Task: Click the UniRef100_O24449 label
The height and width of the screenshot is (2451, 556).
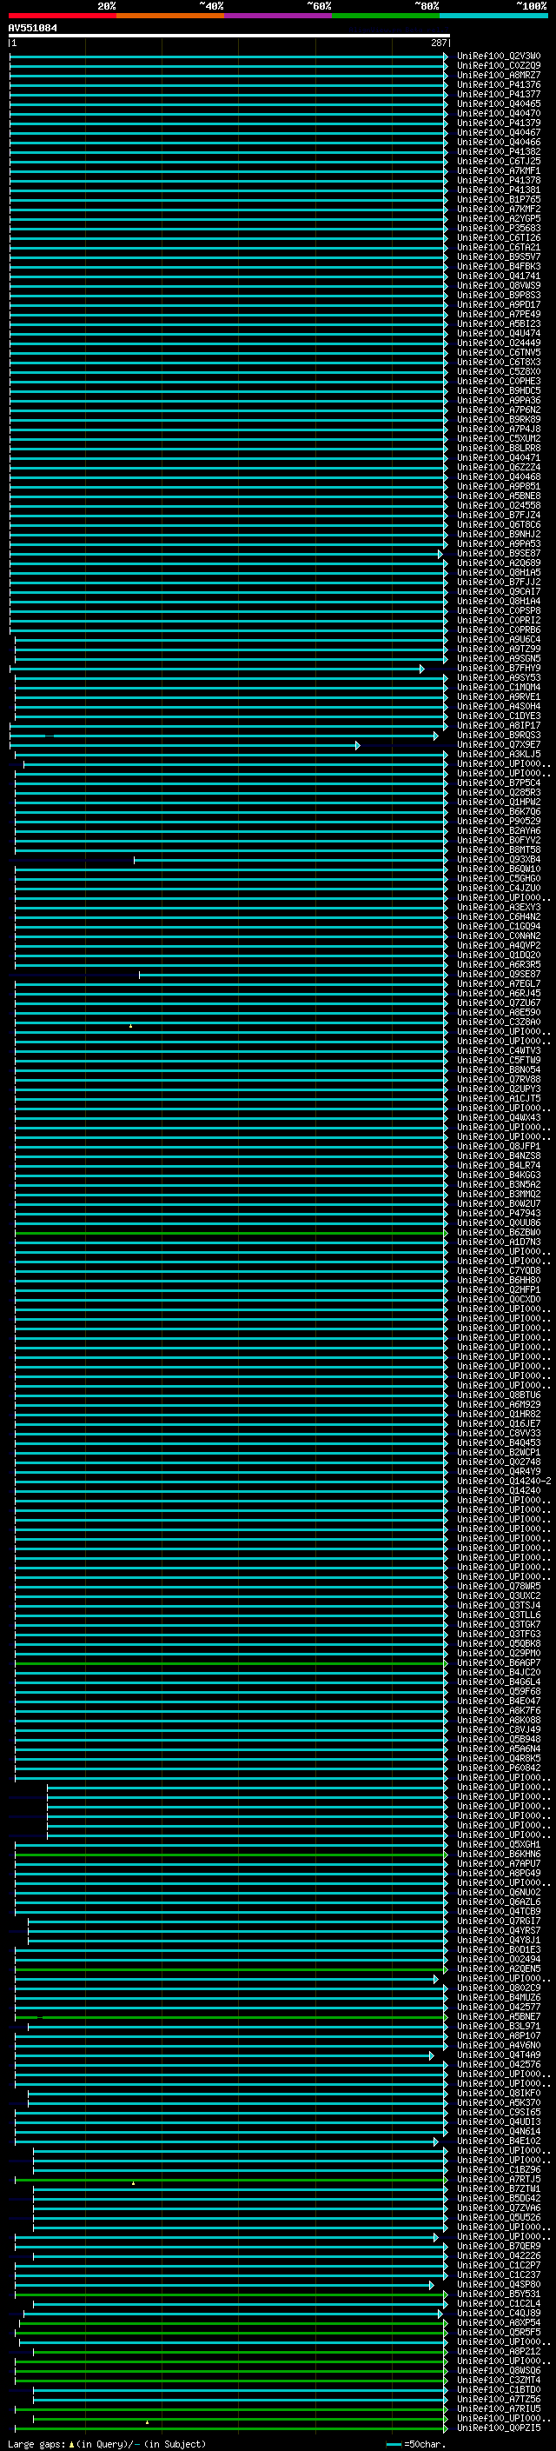Action: point(499,343)
